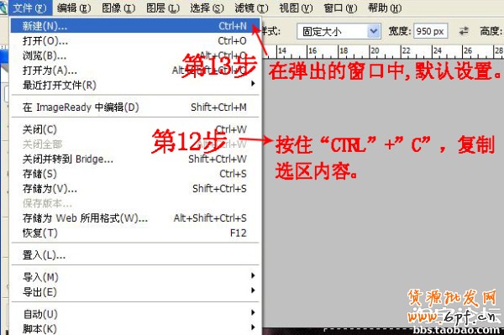Click 在 ImageReady 中编辑(D)

click(x=135, y=107)
